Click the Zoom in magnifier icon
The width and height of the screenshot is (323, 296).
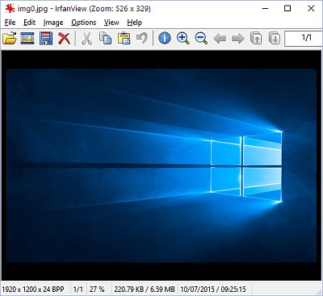click(x=183, y=38)
